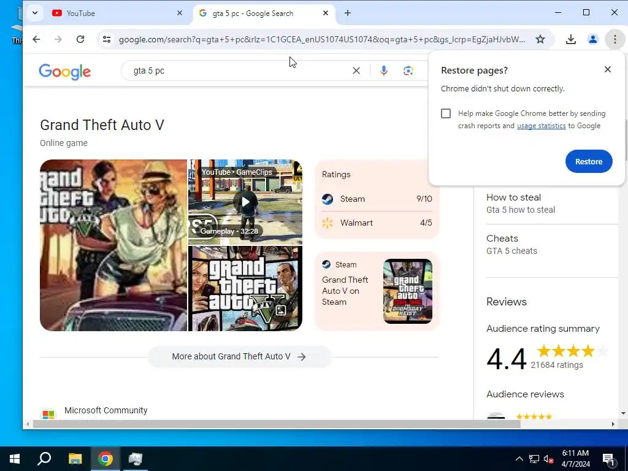Viewport: 628px width, 471px height.
Task: Open File Explorer from the taskbar
Action: [75, 459]
